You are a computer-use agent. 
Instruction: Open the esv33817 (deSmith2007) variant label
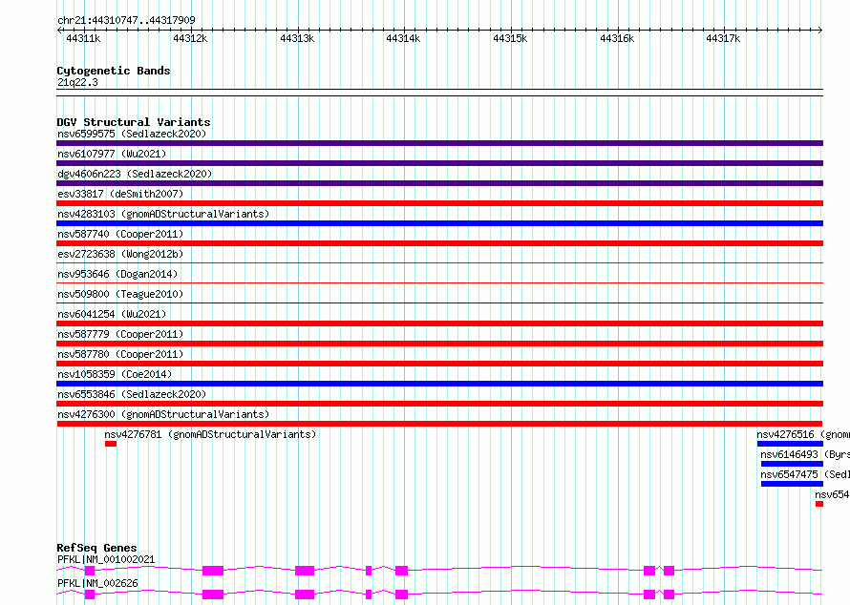(120, 194)
